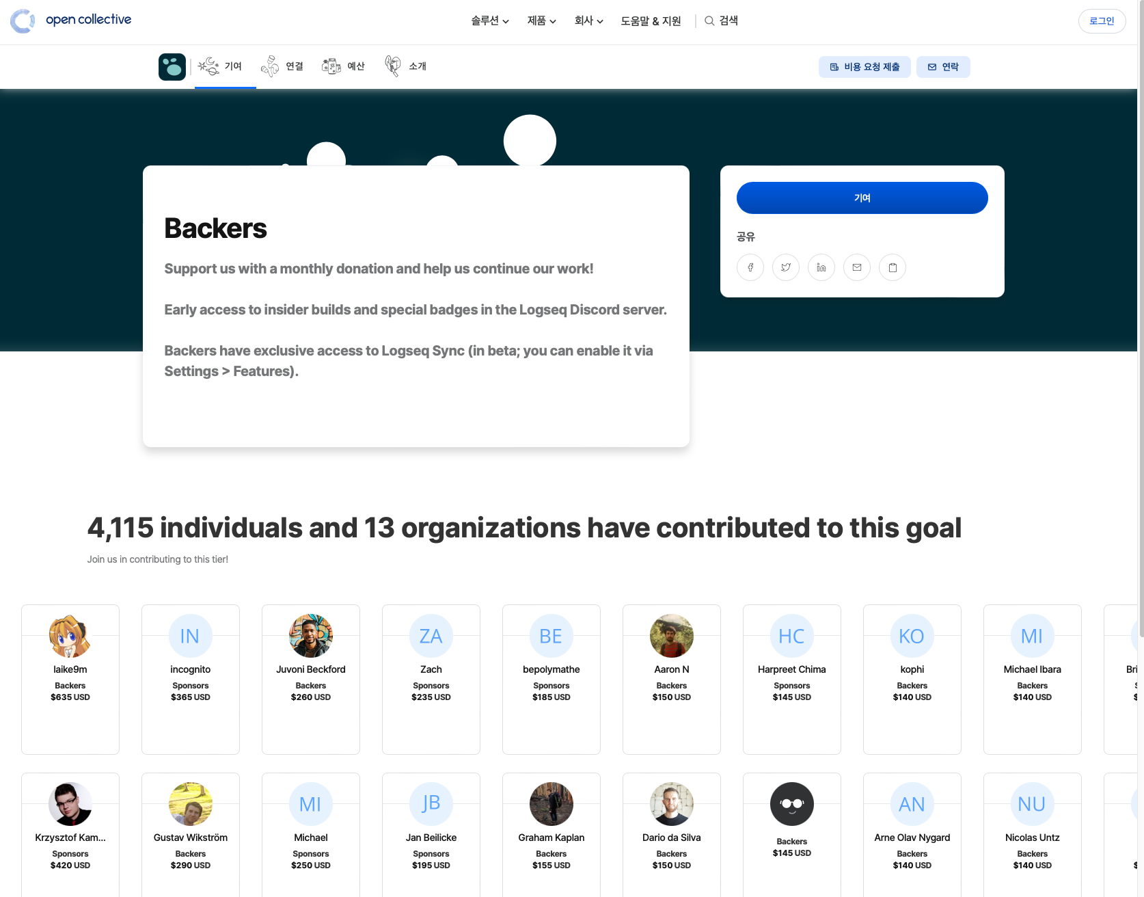
Task: Click the blue 기여 contribute button
Action: tap(862, 198)
